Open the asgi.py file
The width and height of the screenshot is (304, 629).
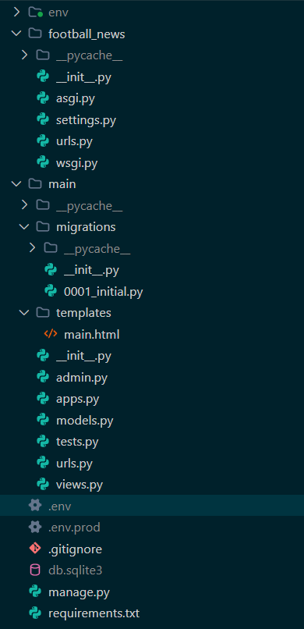[76, 98]
